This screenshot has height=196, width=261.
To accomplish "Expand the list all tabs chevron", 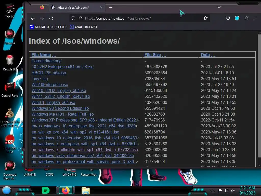I will pos(219,7).
